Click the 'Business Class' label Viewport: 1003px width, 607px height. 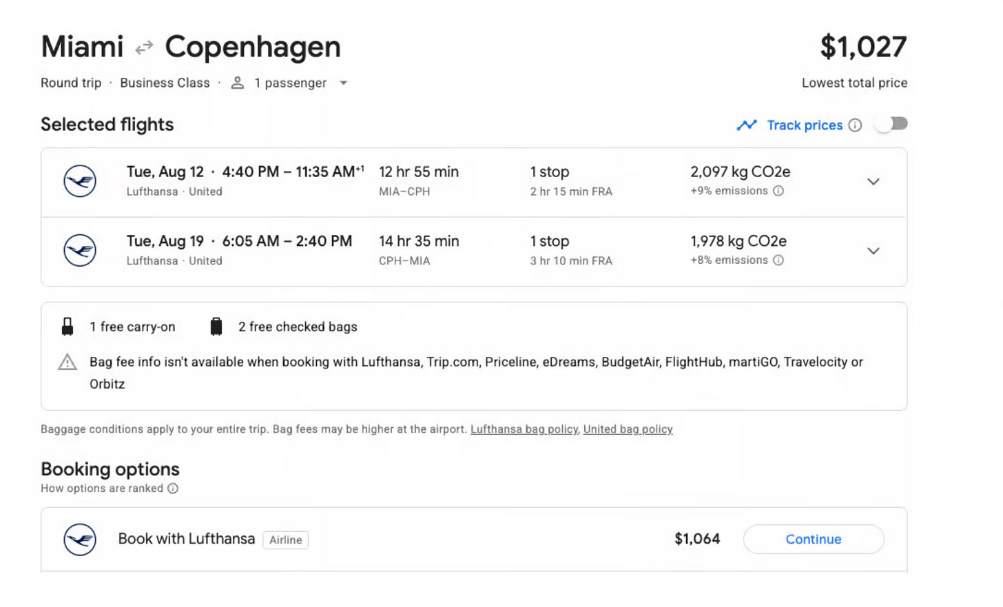tap(165, 83)
